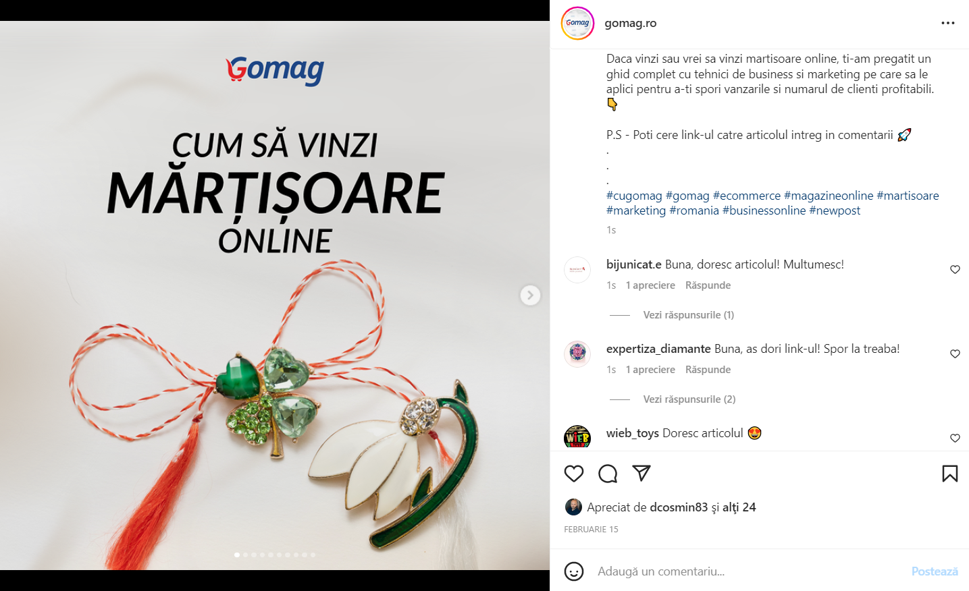The image size is (969, 591).
Task: Share post via paper plane icon
Action: click(641, 474)
